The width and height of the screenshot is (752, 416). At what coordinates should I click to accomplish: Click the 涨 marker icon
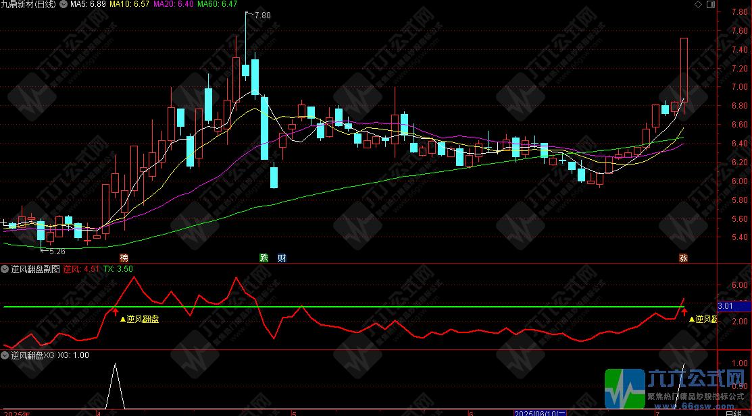click(x=684, y=258)
